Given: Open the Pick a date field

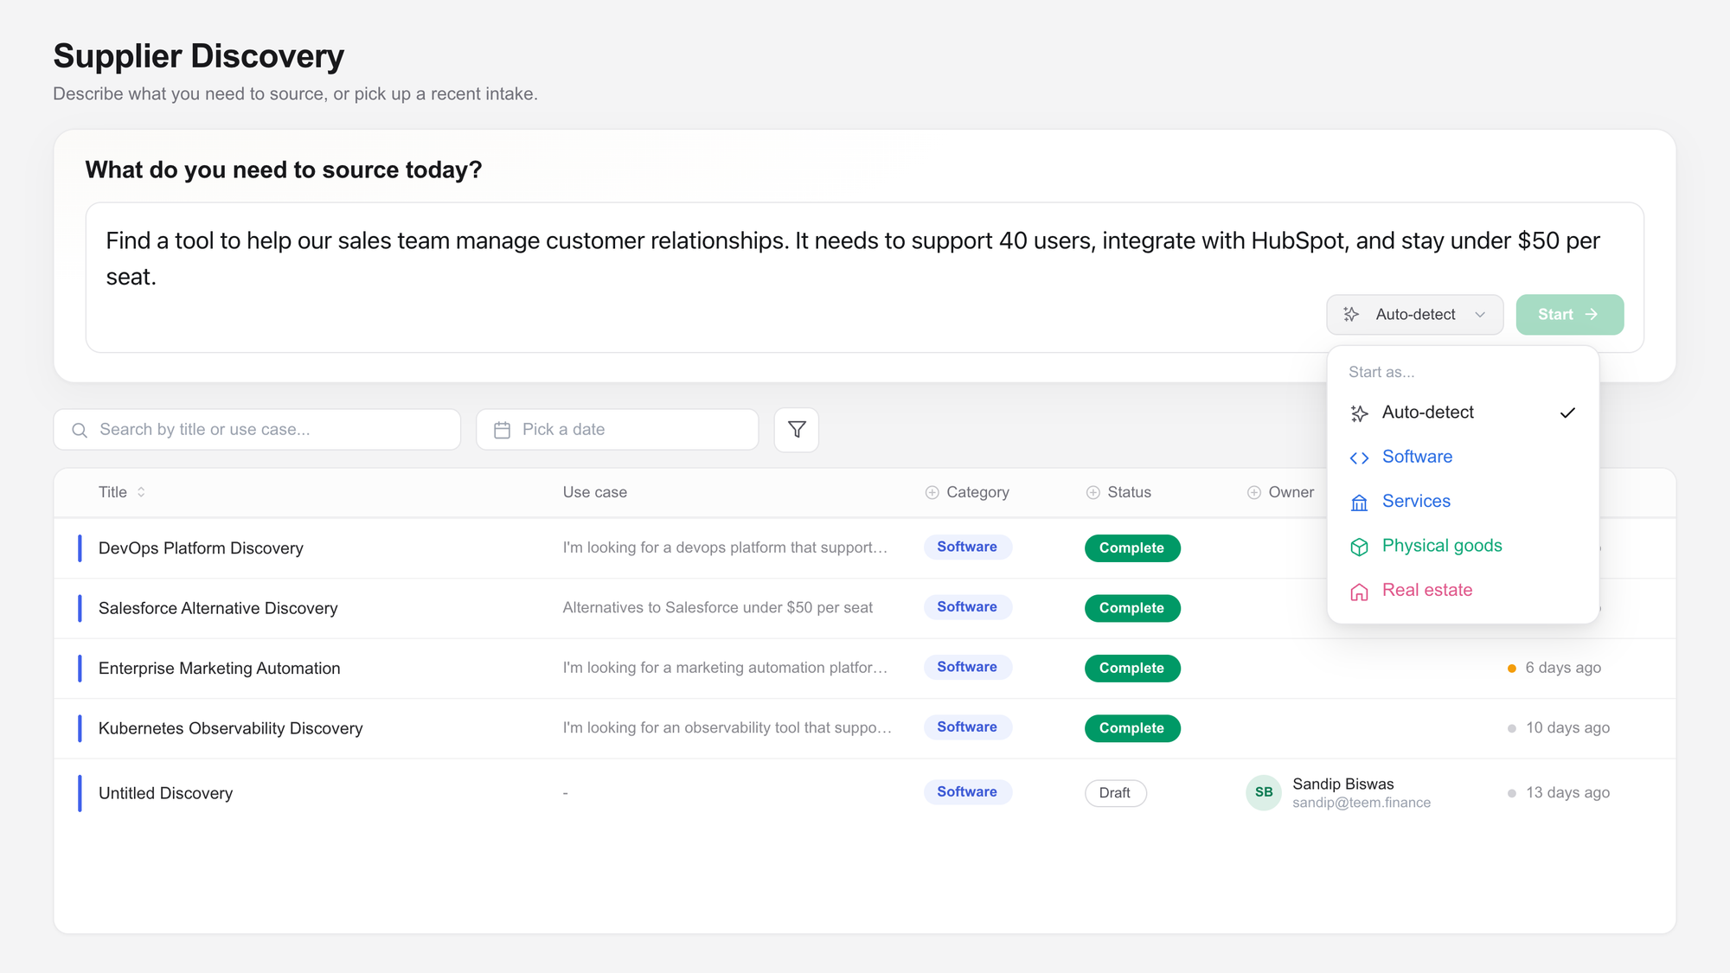Looking at the screenshot, I should click(x=617, y=430).
